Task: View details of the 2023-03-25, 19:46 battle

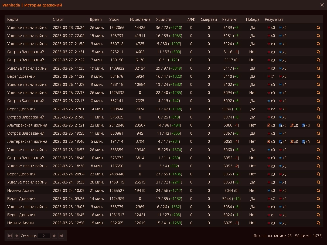Action: point(318,142)
